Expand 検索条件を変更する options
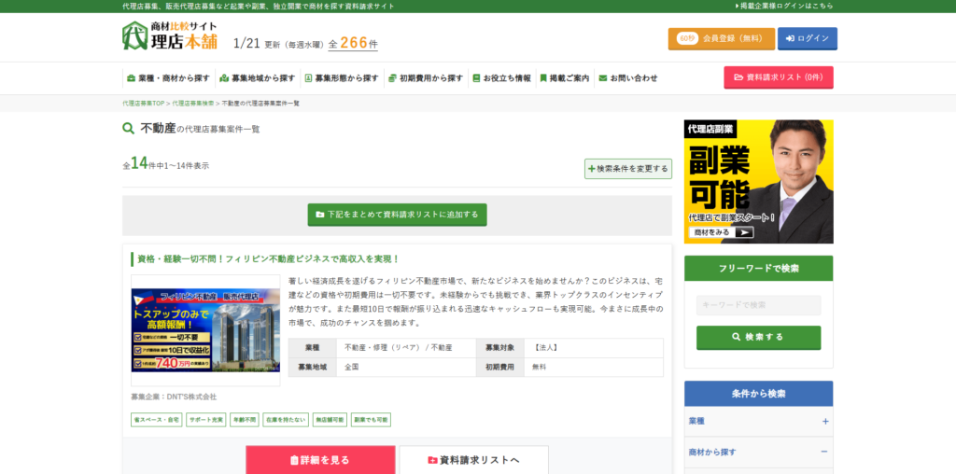 click(627, 169)
